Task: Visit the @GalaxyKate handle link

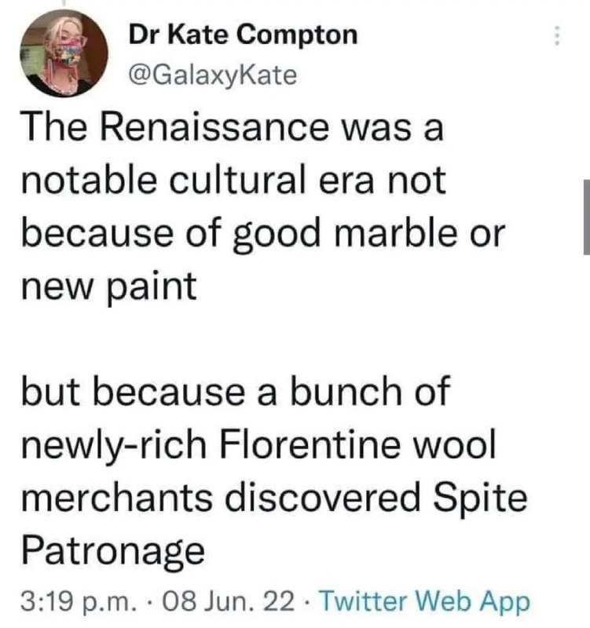Action: [212, 75]
